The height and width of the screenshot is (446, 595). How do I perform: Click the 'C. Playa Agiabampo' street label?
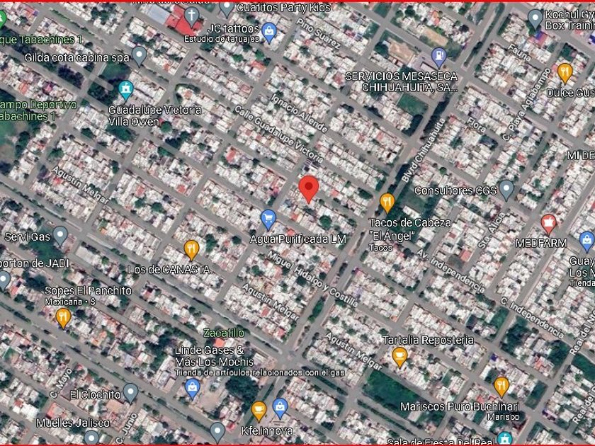click(527, 104)
